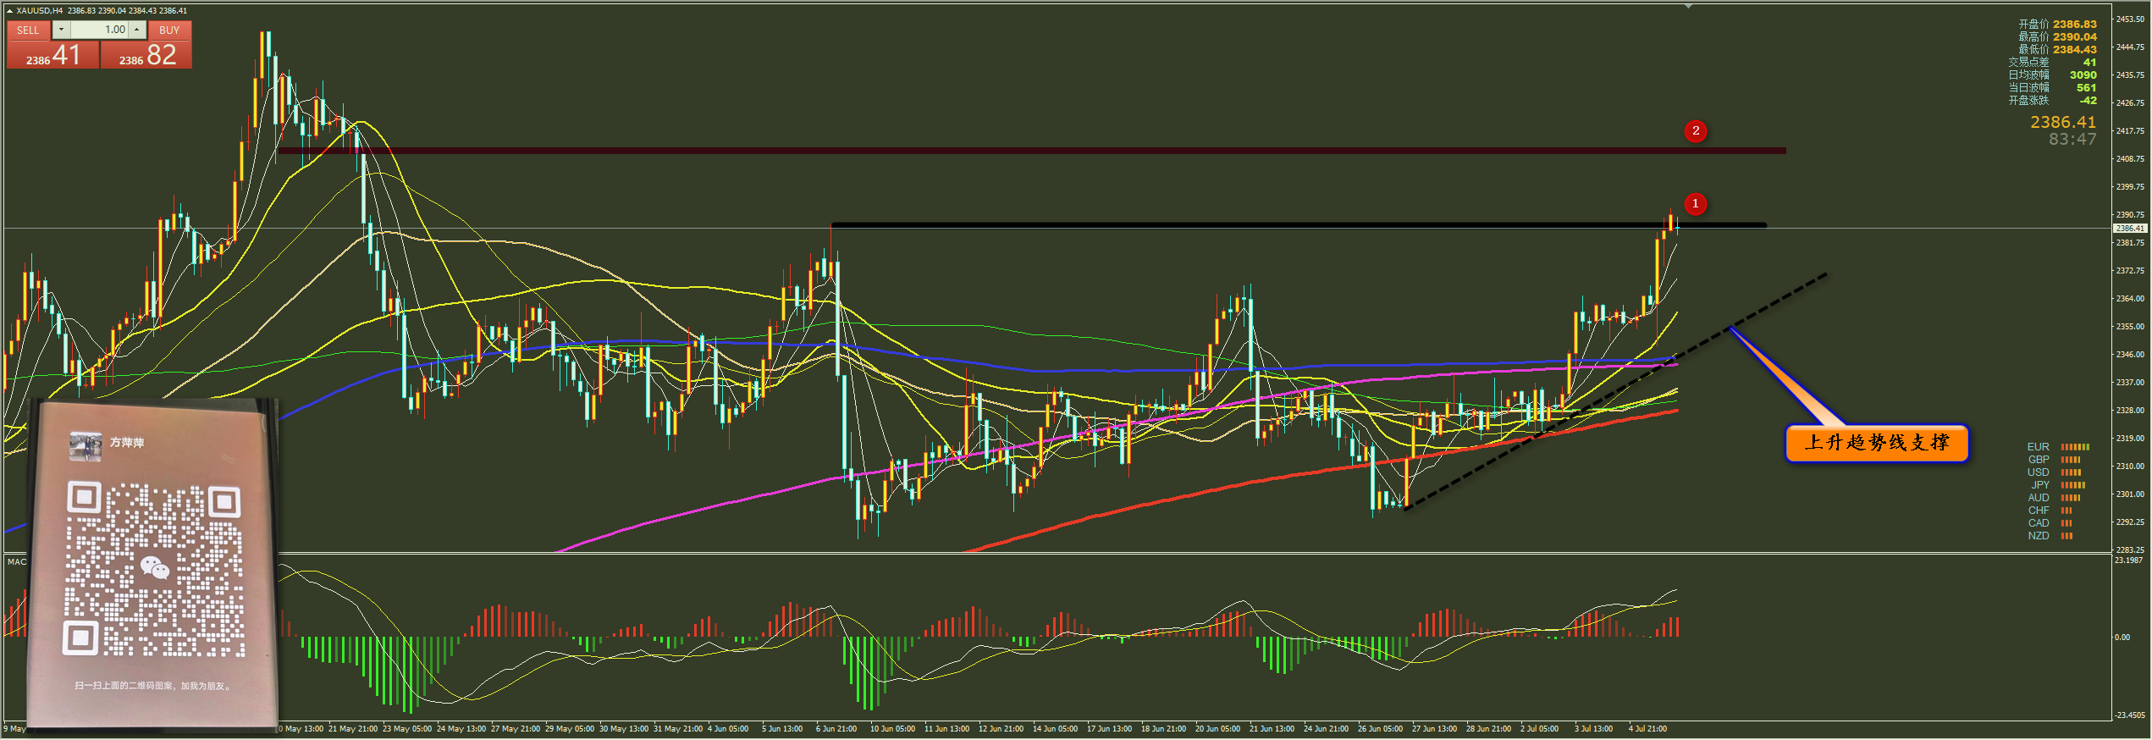2152x740 pixels.
Task: Decrease lot volume with down arrow
Action: 61,30
